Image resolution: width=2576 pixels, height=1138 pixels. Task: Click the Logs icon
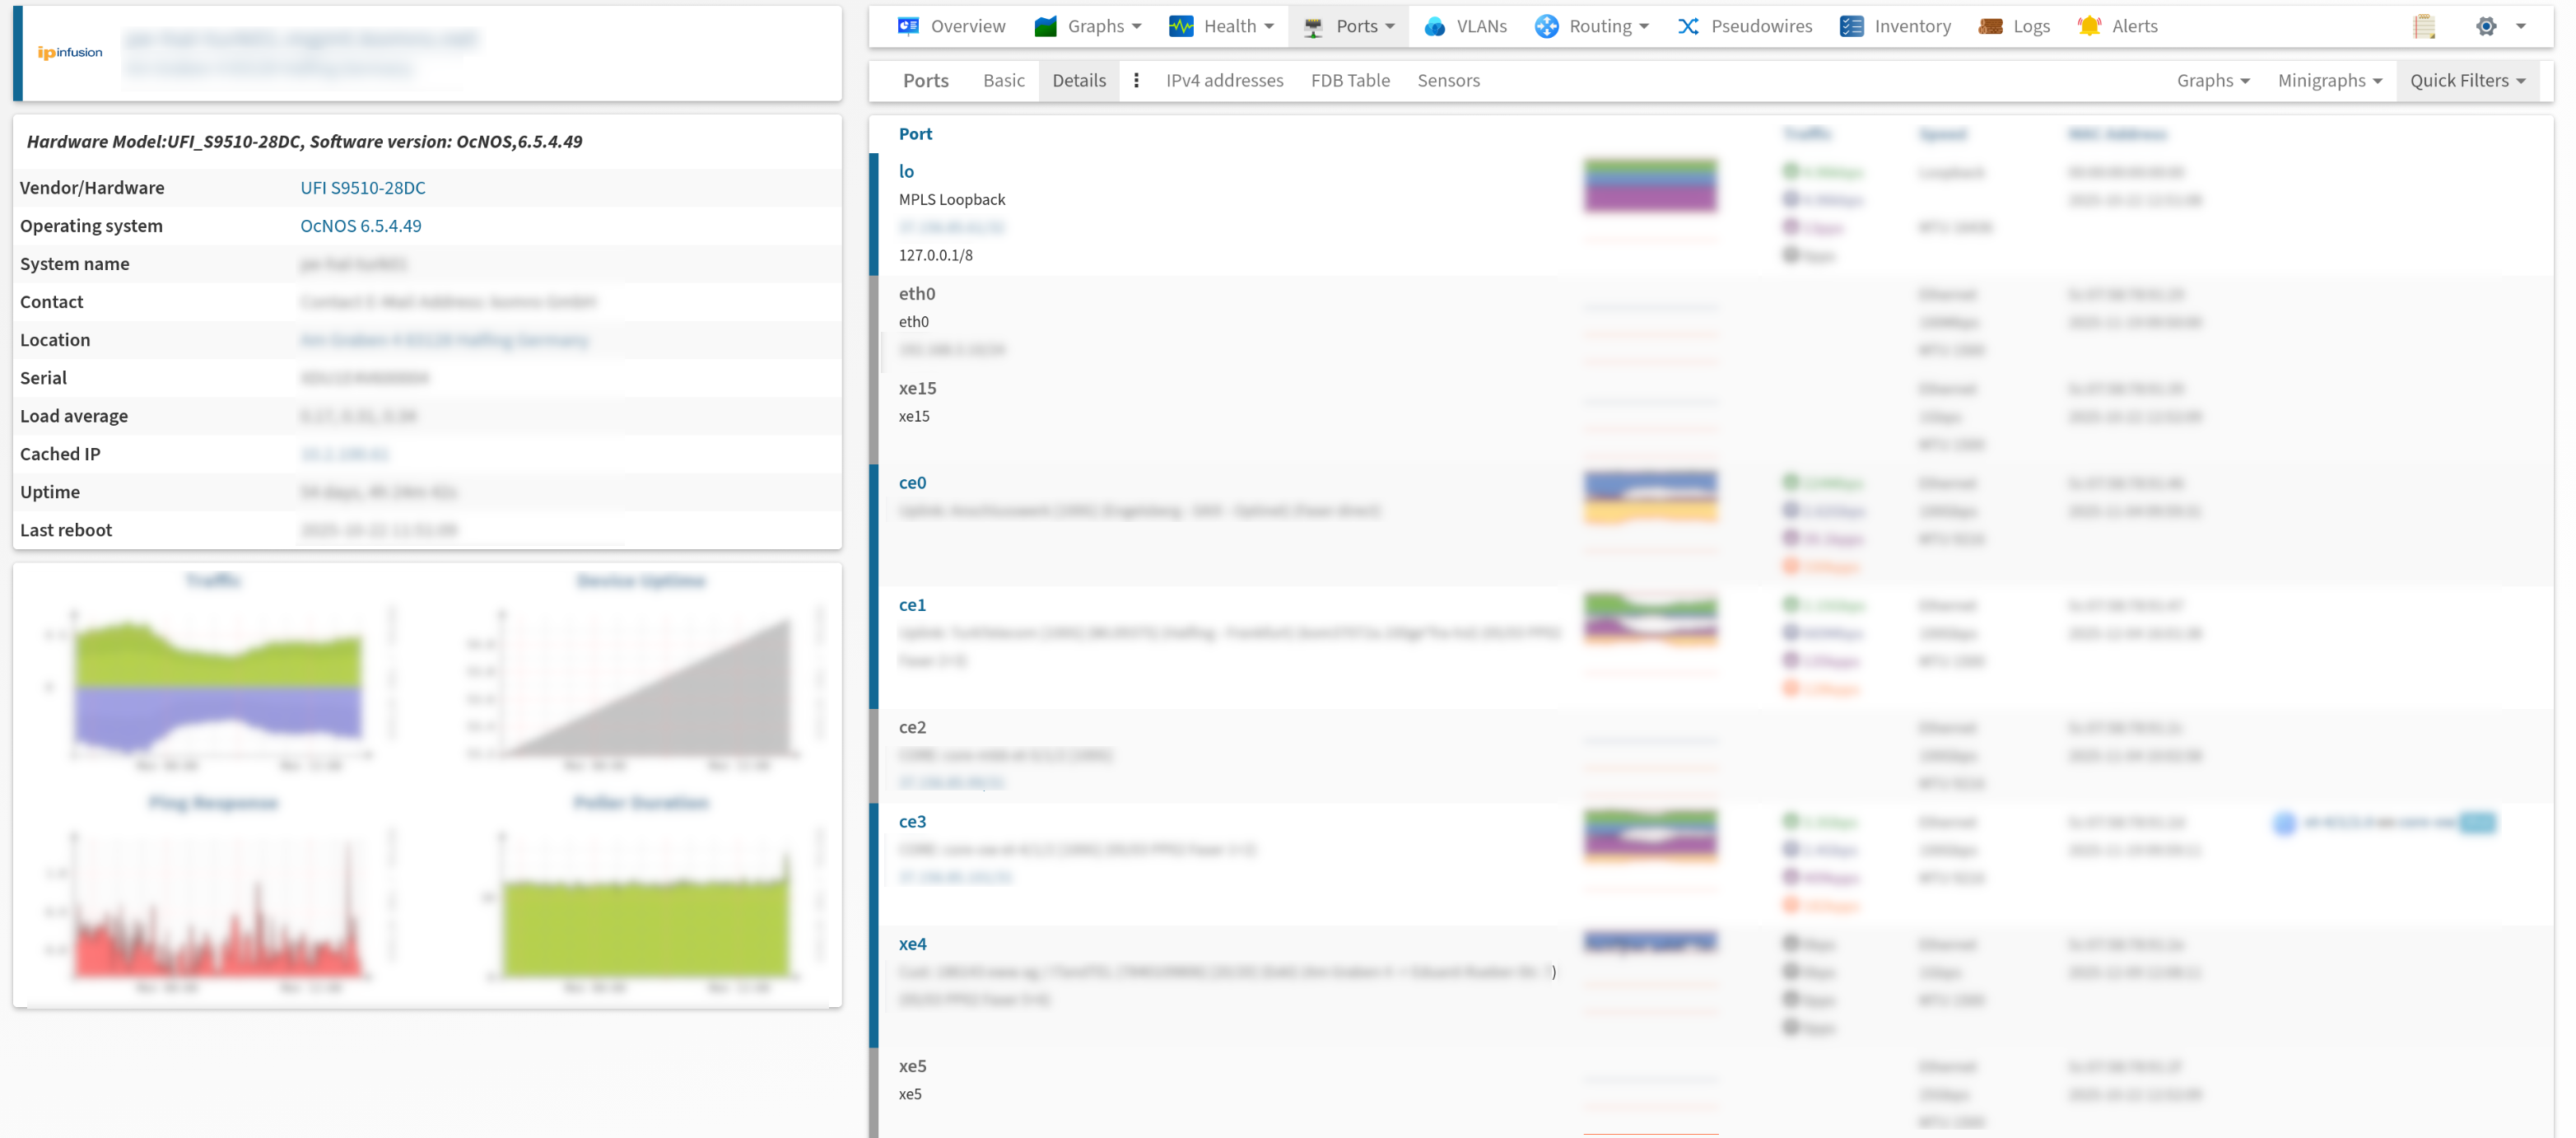click(x=1990, y=26)
